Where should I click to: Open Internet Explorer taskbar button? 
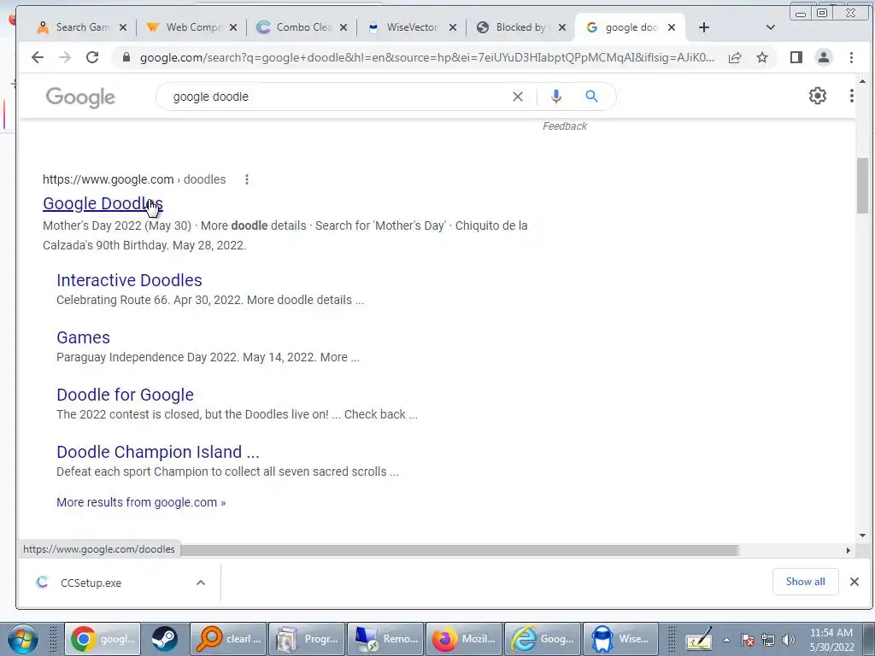pyautogui.click(x=543, y=639)
